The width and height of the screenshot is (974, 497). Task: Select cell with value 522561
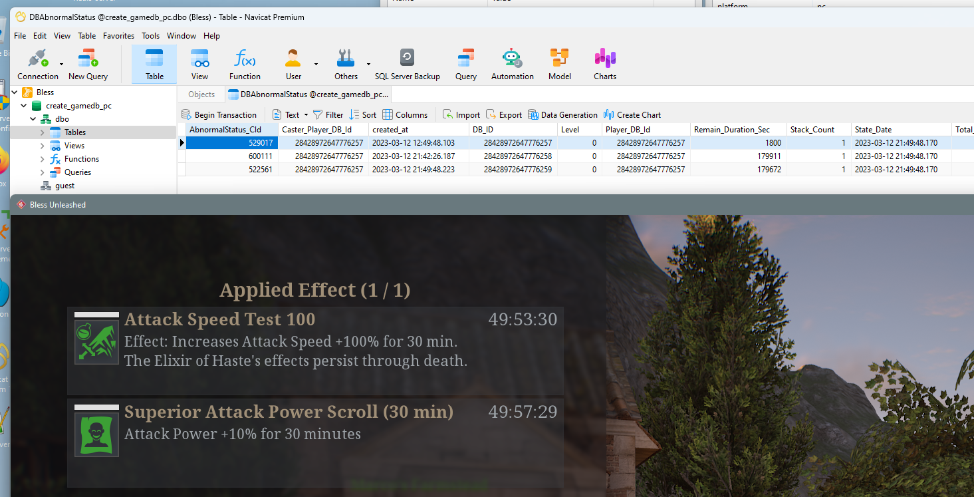[x=231, y=169]
